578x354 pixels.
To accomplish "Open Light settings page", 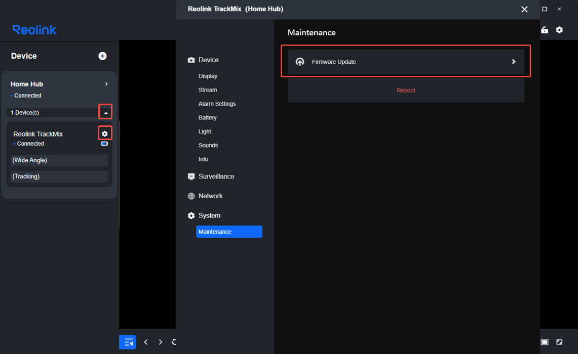I will [205, 131].
